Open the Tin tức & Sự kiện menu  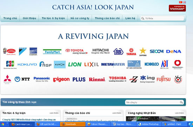pos(53,18)
